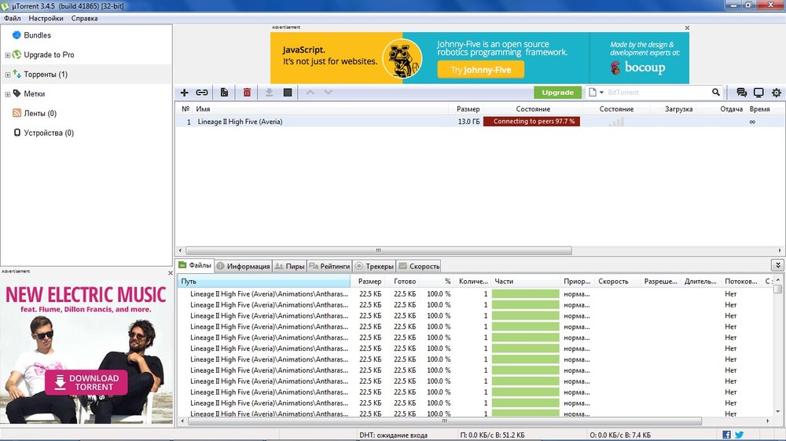
Task: Close the top banner advertisement
Action: (687, 27)
